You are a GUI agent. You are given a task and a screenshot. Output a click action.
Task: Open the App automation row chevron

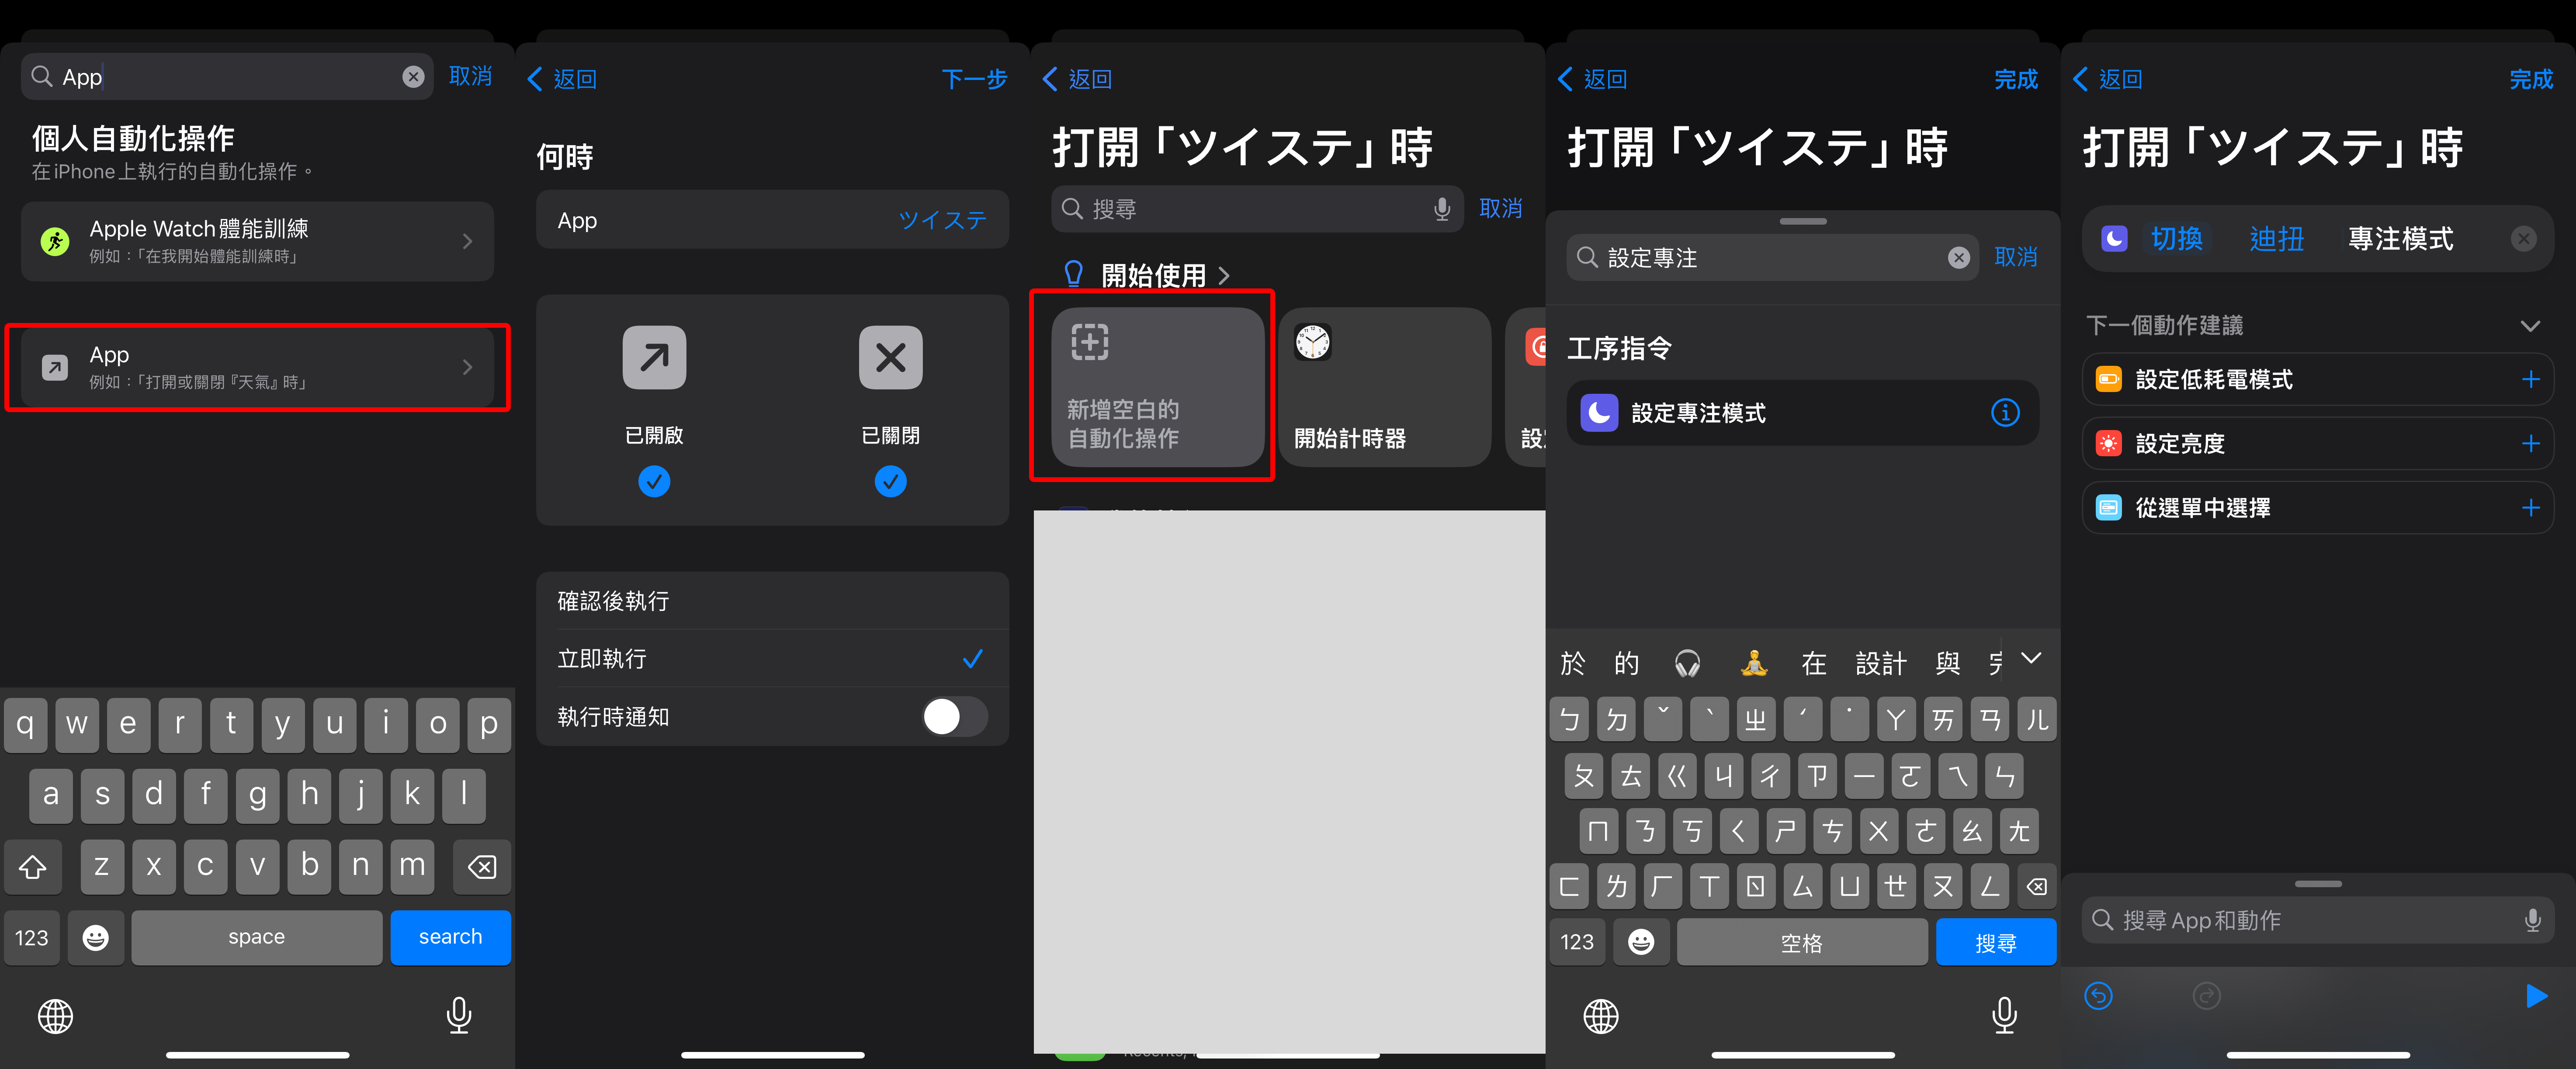(467, 367)
